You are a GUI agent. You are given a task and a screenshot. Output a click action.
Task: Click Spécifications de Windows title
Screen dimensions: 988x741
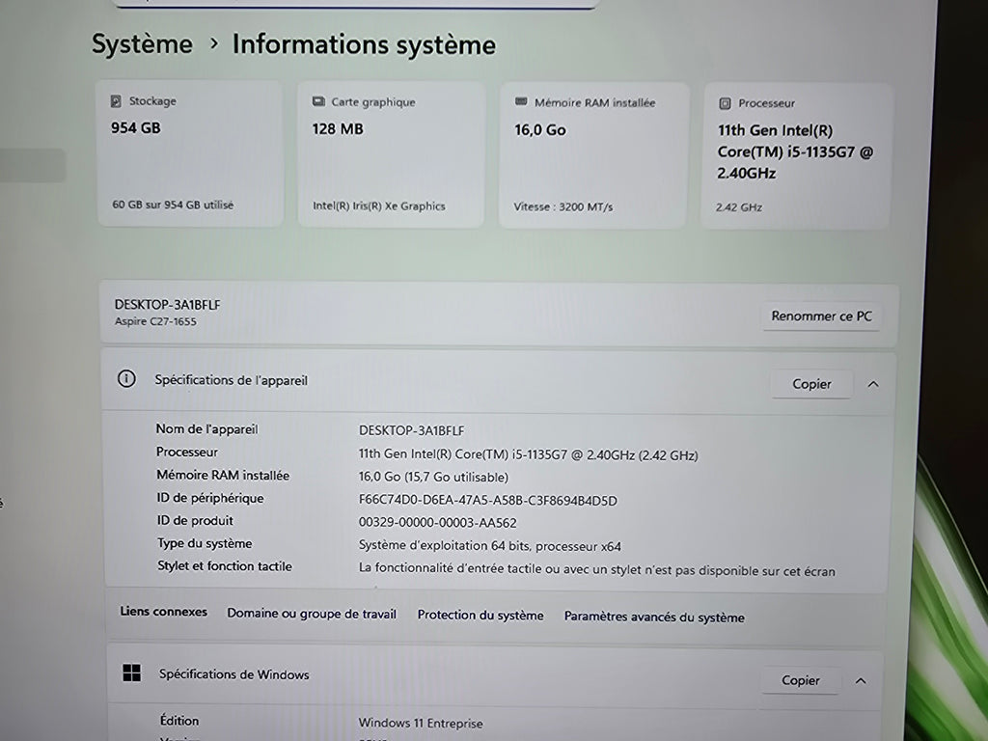point(233,674)
